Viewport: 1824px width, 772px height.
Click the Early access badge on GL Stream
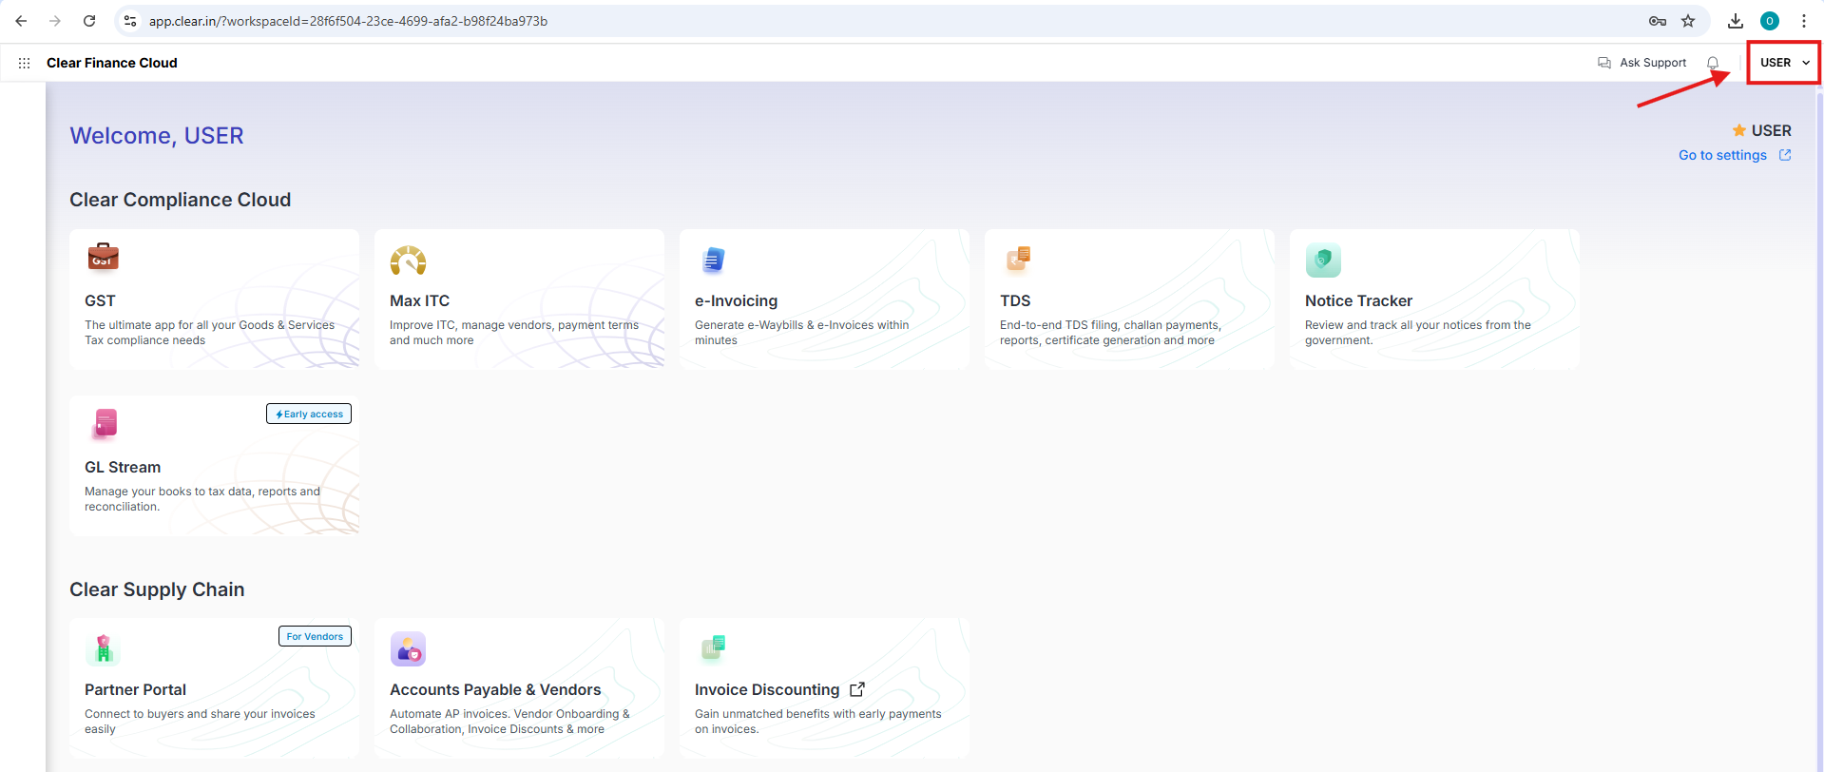tap(309, 415)
